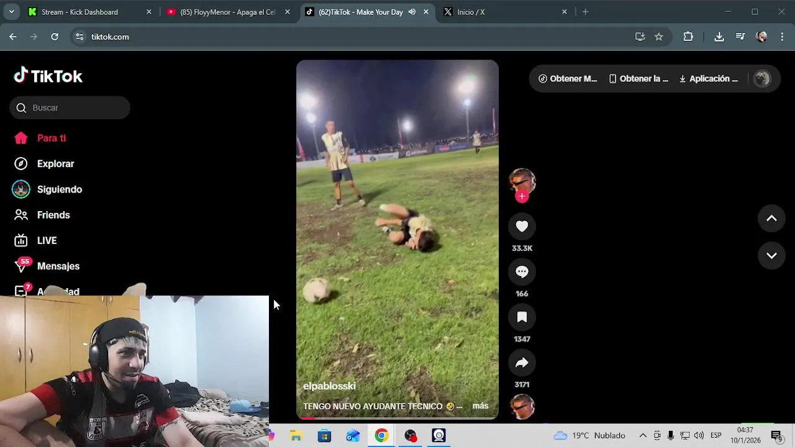Click the volume tray icon
Viewport: 795px width, 447px height.
[699, 436]
